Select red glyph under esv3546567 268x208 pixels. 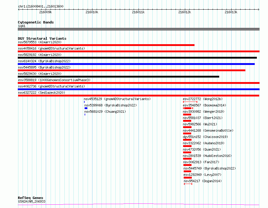pos(188,108)
